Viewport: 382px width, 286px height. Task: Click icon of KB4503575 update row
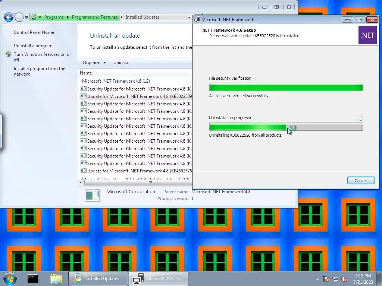coord(83,171)
